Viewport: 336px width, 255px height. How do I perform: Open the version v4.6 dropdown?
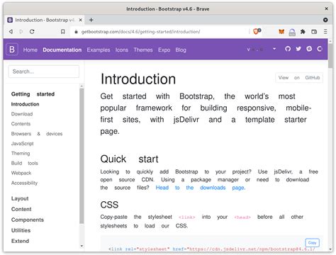tap(262, 50)
